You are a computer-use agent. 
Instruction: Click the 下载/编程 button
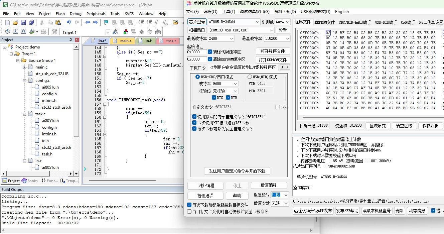[x=205, y=186]
